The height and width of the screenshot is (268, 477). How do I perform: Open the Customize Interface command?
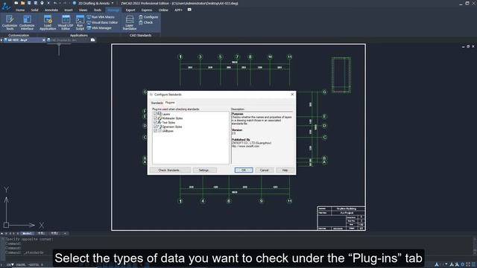pyautogui.click(x=27, y=22)
